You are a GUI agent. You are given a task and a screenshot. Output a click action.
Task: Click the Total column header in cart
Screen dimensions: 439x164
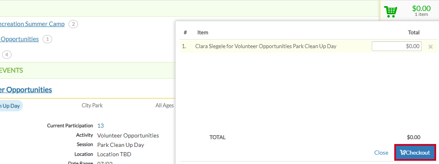click(414, 33)
